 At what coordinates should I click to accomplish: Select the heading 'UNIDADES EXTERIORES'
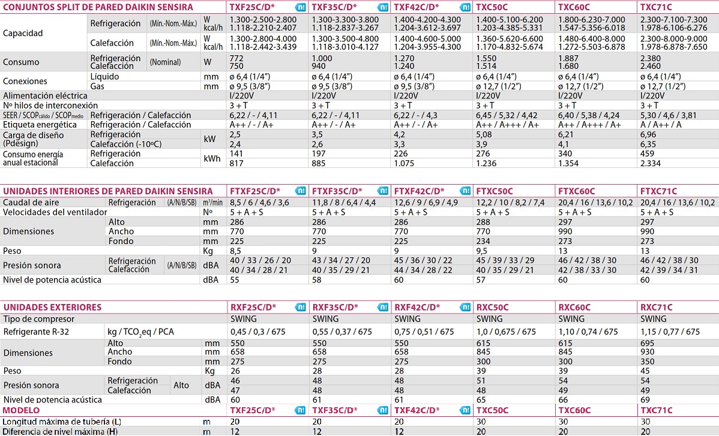[52, 307]
